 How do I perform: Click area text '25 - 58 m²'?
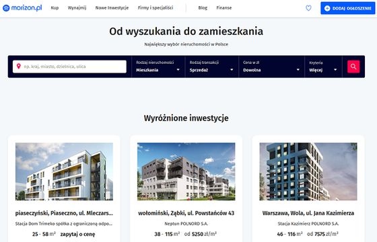[44, 234]
